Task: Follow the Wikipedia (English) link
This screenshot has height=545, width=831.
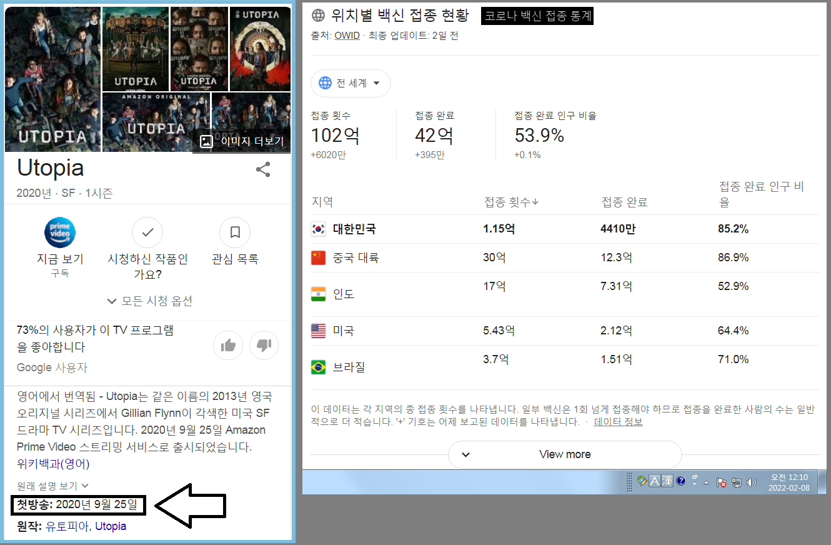Action: pyautogui.click(x=53, y=464)
